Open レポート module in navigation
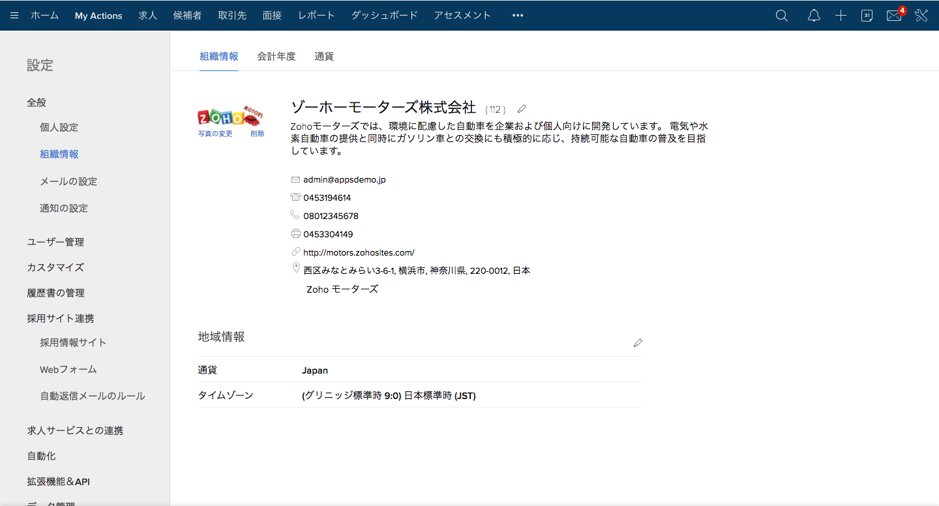 316,16
